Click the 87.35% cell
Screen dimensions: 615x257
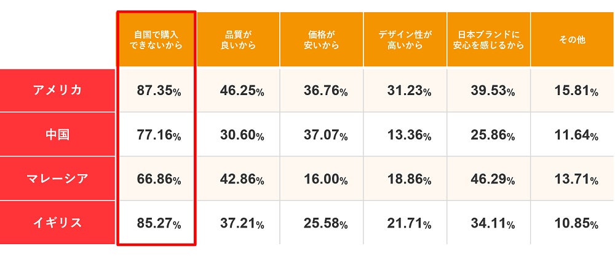click(158, 91)
